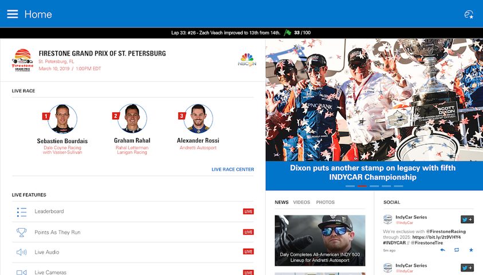The image size is (483, 275).
Task: Open Points As They Run feature
Action: click(x=133, y=232)
